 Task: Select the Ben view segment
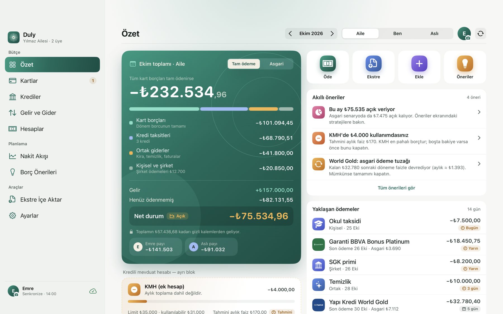click(x=397, y=33)
